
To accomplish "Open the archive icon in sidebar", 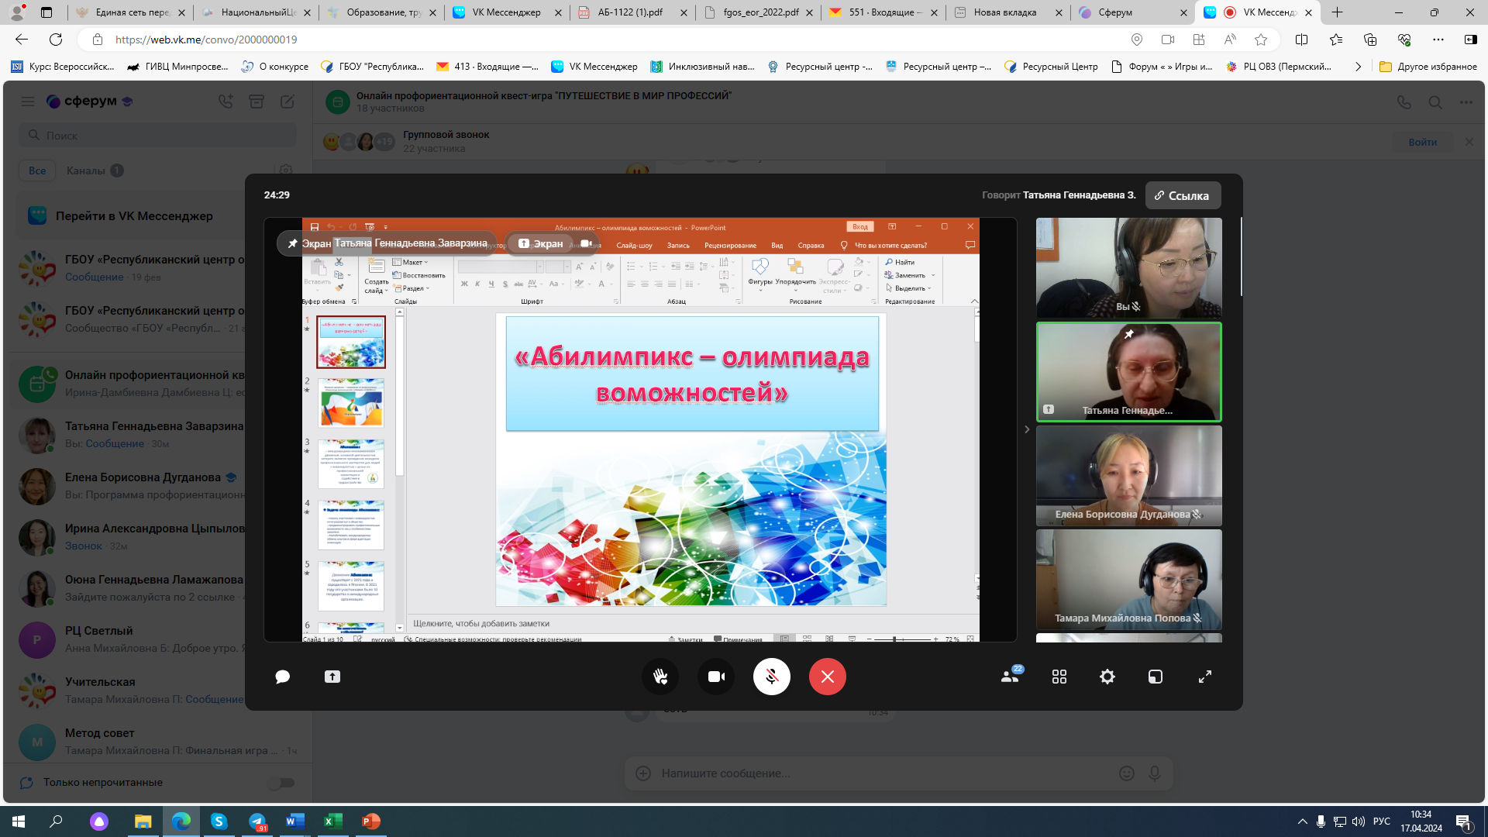I will coord(257,102).
